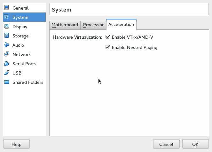212x152 pixels.
Task: Click the Shared Folders icon
Action: [x=7, y=82]
